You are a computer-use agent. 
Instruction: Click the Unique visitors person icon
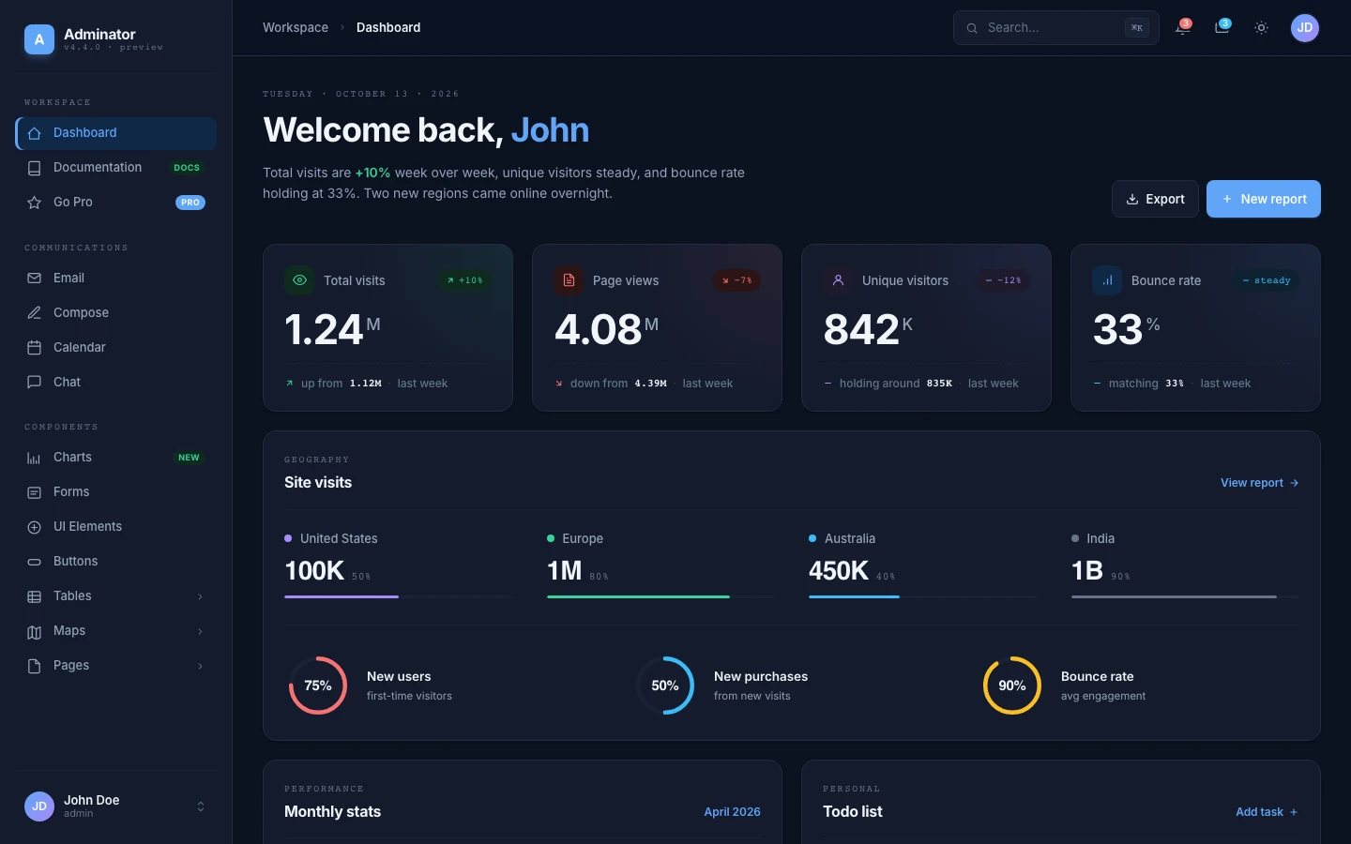[x=838, y=280]
